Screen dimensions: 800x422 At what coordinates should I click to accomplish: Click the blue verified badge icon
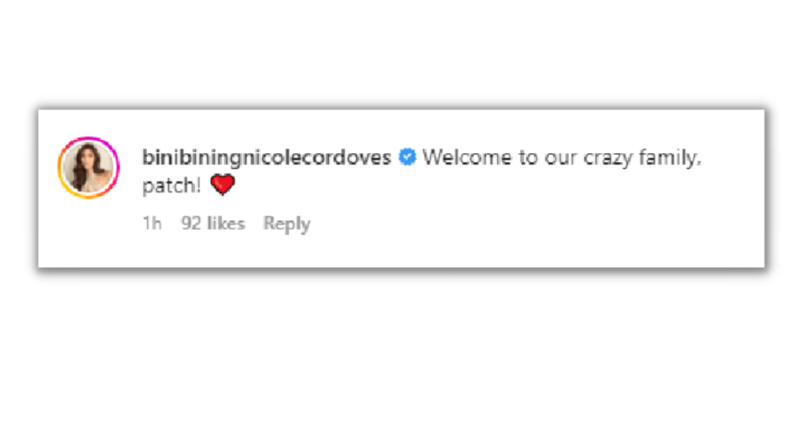click(x=407, y=157)
